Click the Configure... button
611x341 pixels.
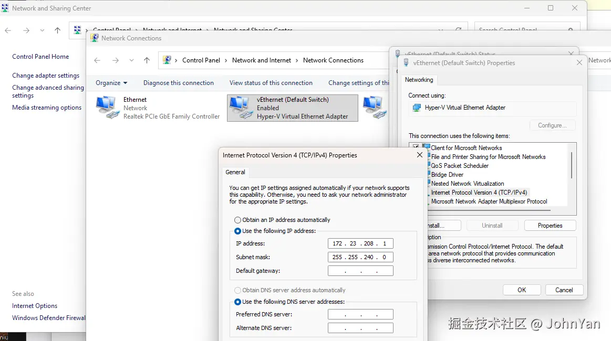(553, 125)
